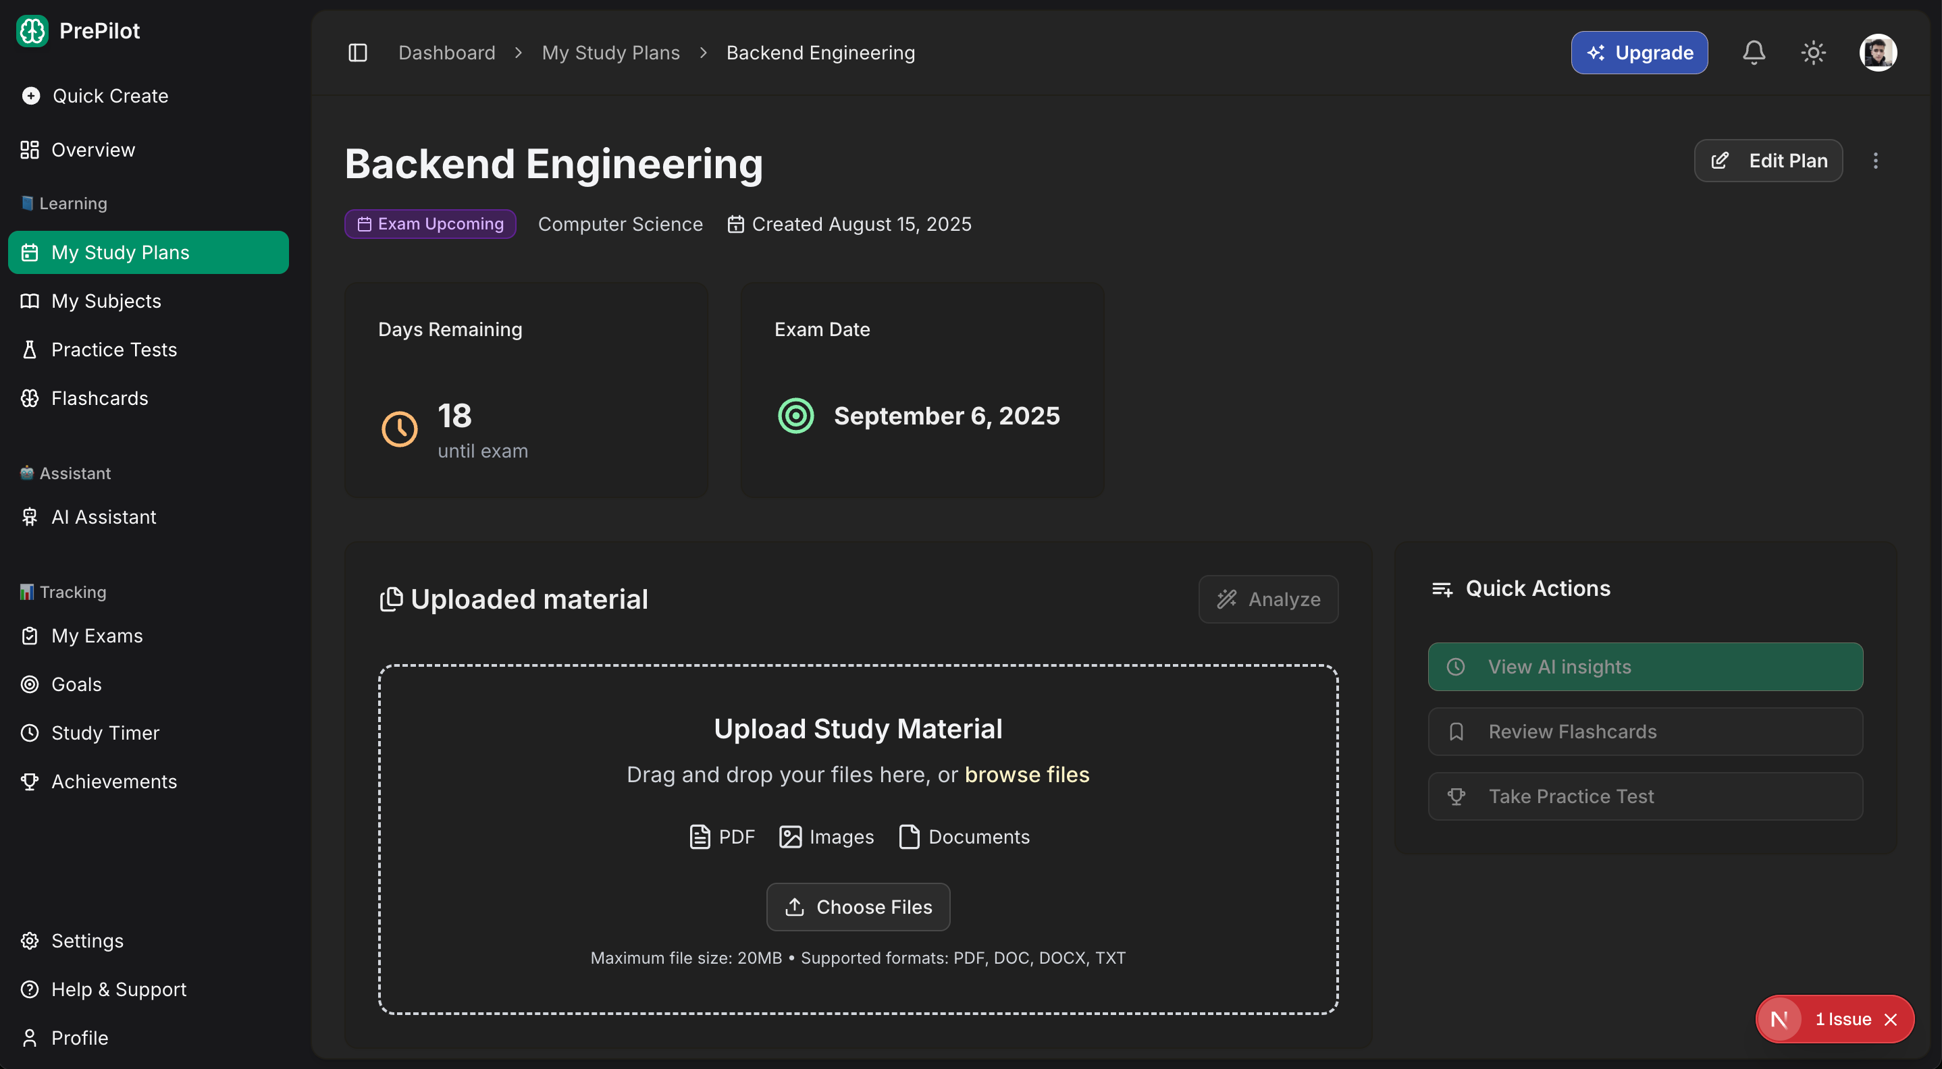Click the Edit Plan button
Image resolution: width=1942 pixels, height=1069 pixels.
1768,161
